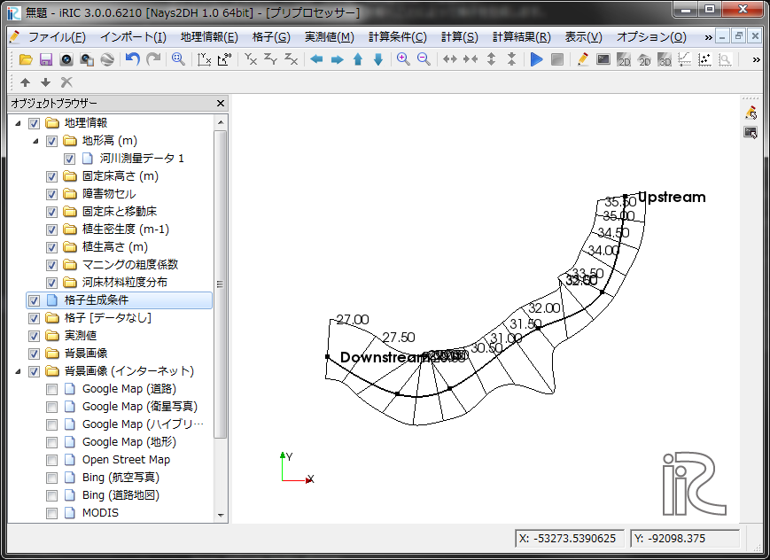Stop the solver with gray square button

click(557, 59)
